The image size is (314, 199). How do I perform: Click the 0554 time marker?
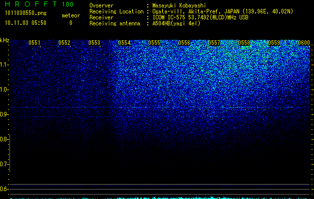[124, 43]
